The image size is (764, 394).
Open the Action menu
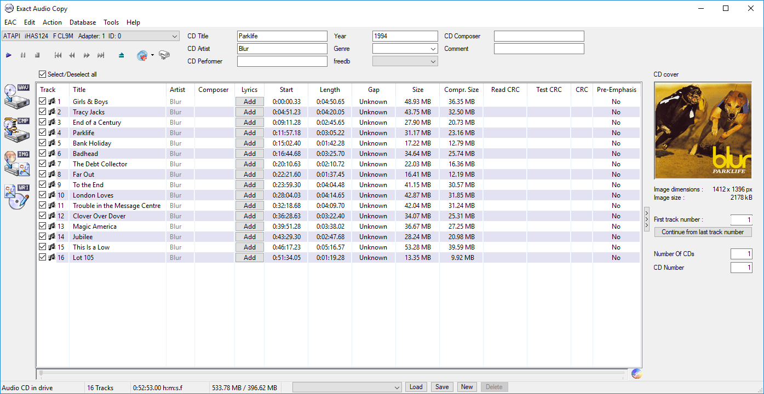52,22
